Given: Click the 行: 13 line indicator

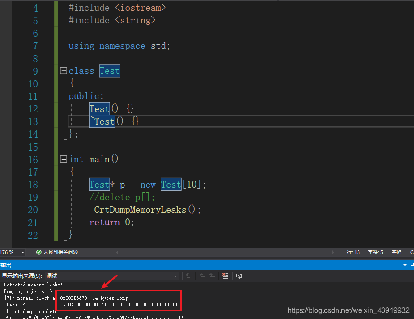Looking at the screenshot, I should [x=353, y=252].
